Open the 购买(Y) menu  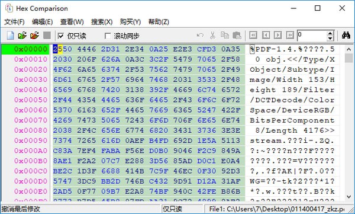pos(130,22)
